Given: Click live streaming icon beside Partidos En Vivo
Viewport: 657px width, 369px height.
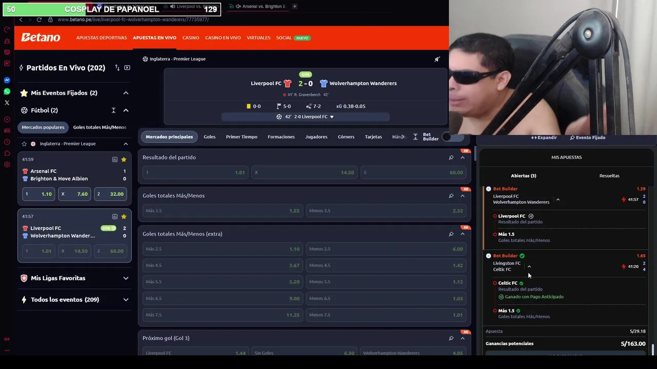Looking at the screenshot, I should coord(127,68).
